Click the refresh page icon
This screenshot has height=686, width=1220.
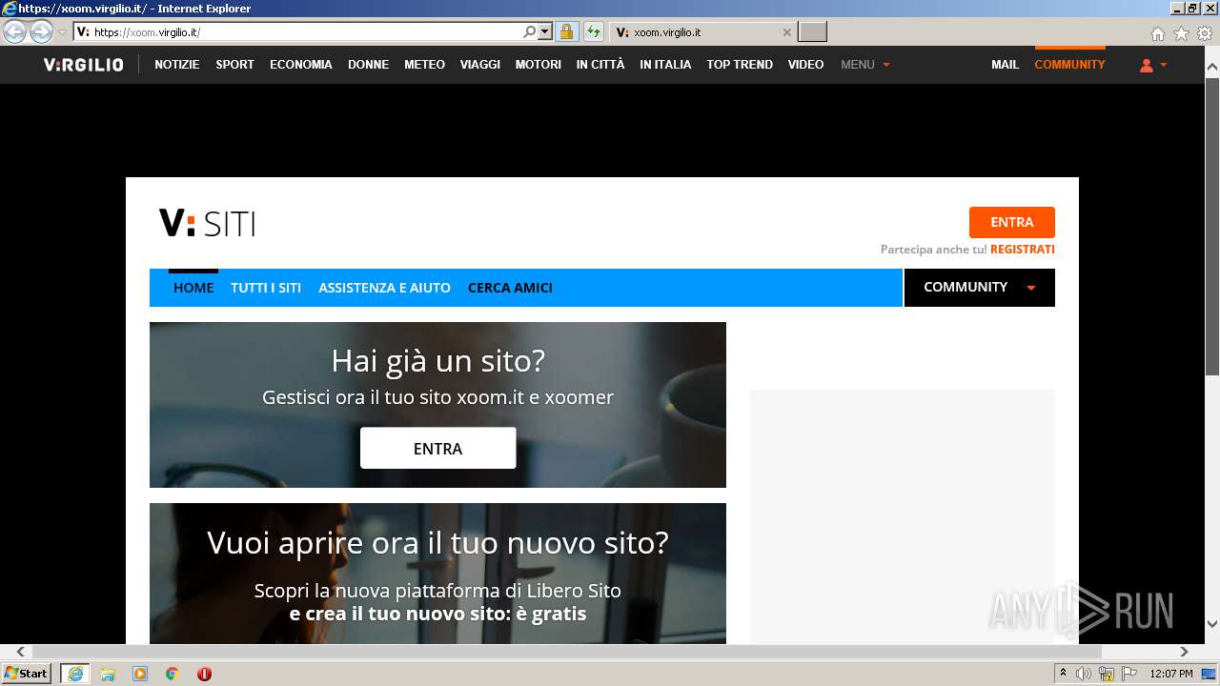point(594,31)
